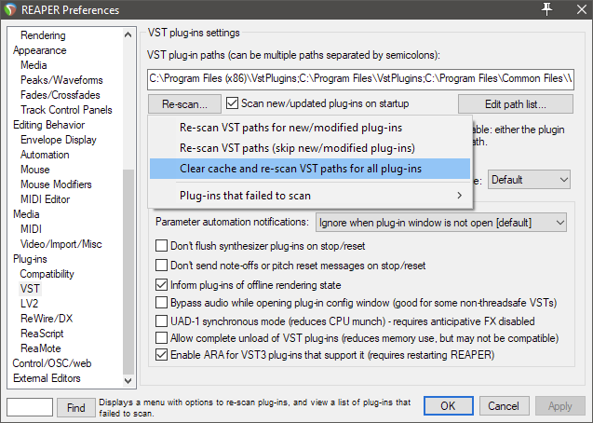The height and width of the screenshot is (423, 593).
Task: Open MIDI Editor settings
Action: coord(45,199)
